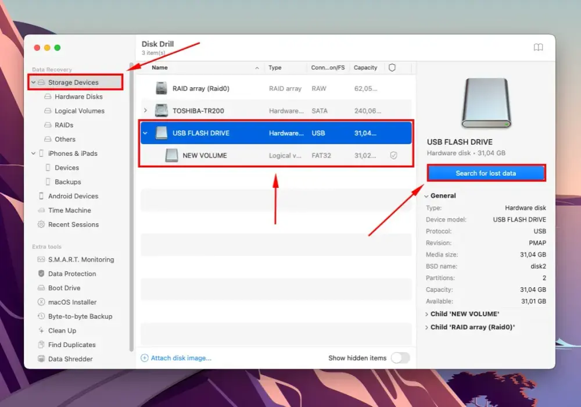
Task: Click the Data Protection shield icon
Action: click(x=41, y=273)
